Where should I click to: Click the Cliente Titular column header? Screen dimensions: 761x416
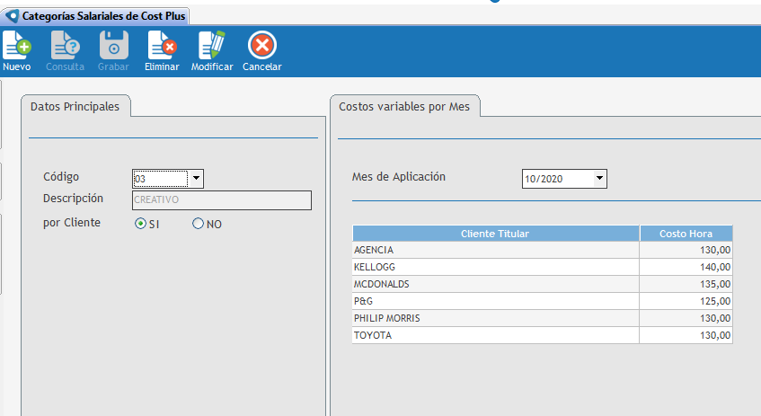tap(496, 234)
